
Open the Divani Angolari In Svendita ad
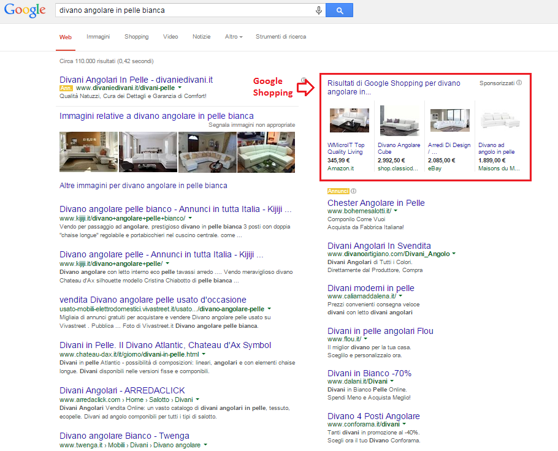coord(379,246)
